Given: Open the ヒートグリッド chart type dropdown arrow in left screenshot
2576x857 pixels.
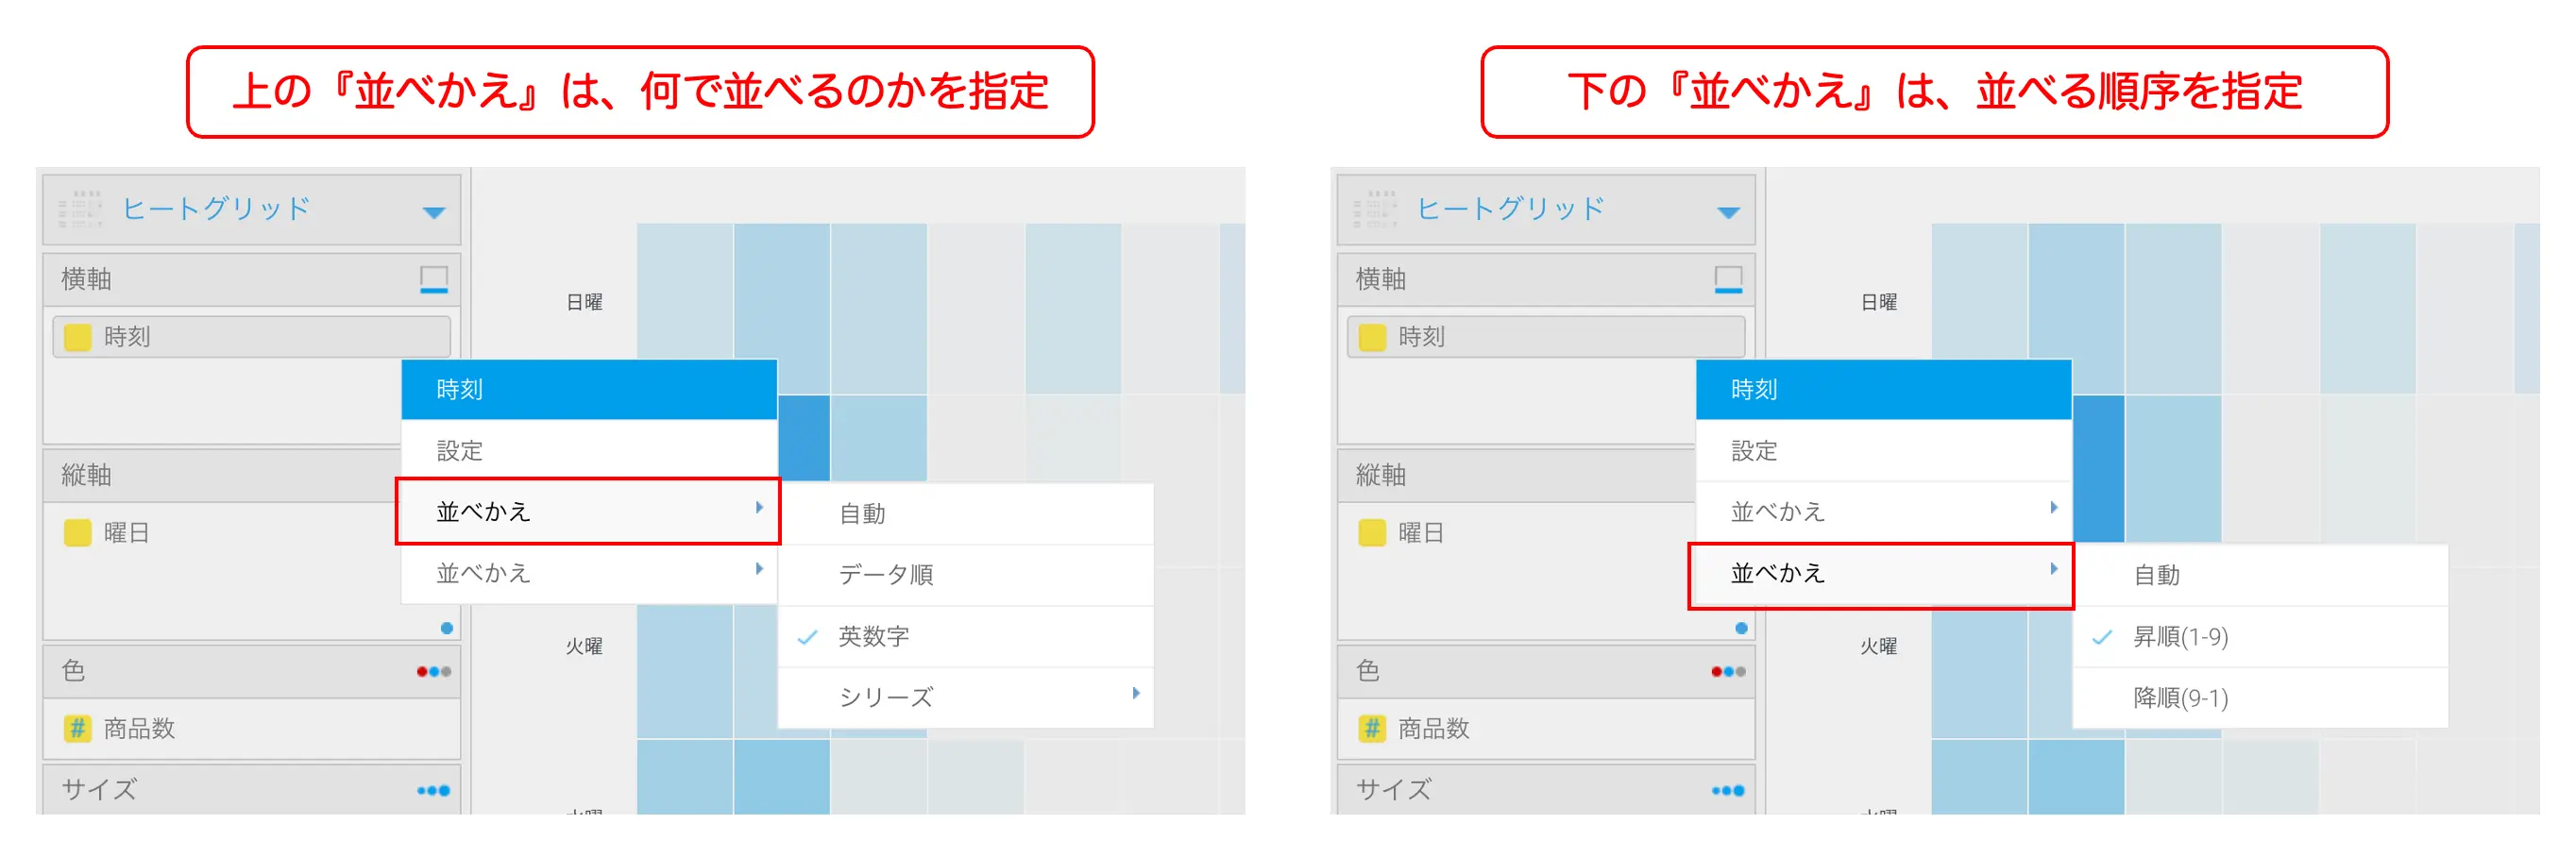Looking at the screenshot, I should [x=433, y=212].
